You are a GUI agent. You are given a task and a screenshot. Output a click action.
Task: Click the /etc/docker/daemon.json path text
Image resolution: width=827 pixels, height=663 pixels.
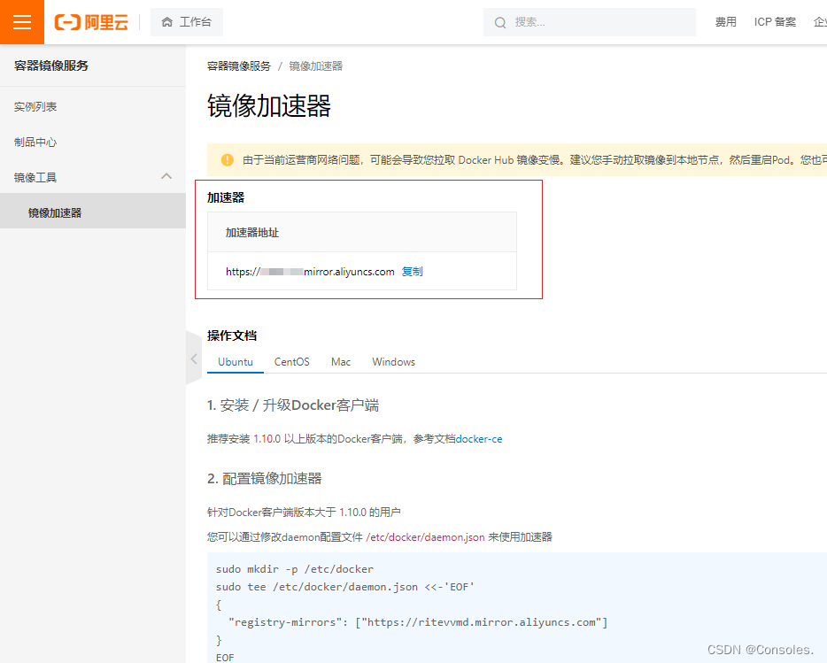tap(425, 537)
